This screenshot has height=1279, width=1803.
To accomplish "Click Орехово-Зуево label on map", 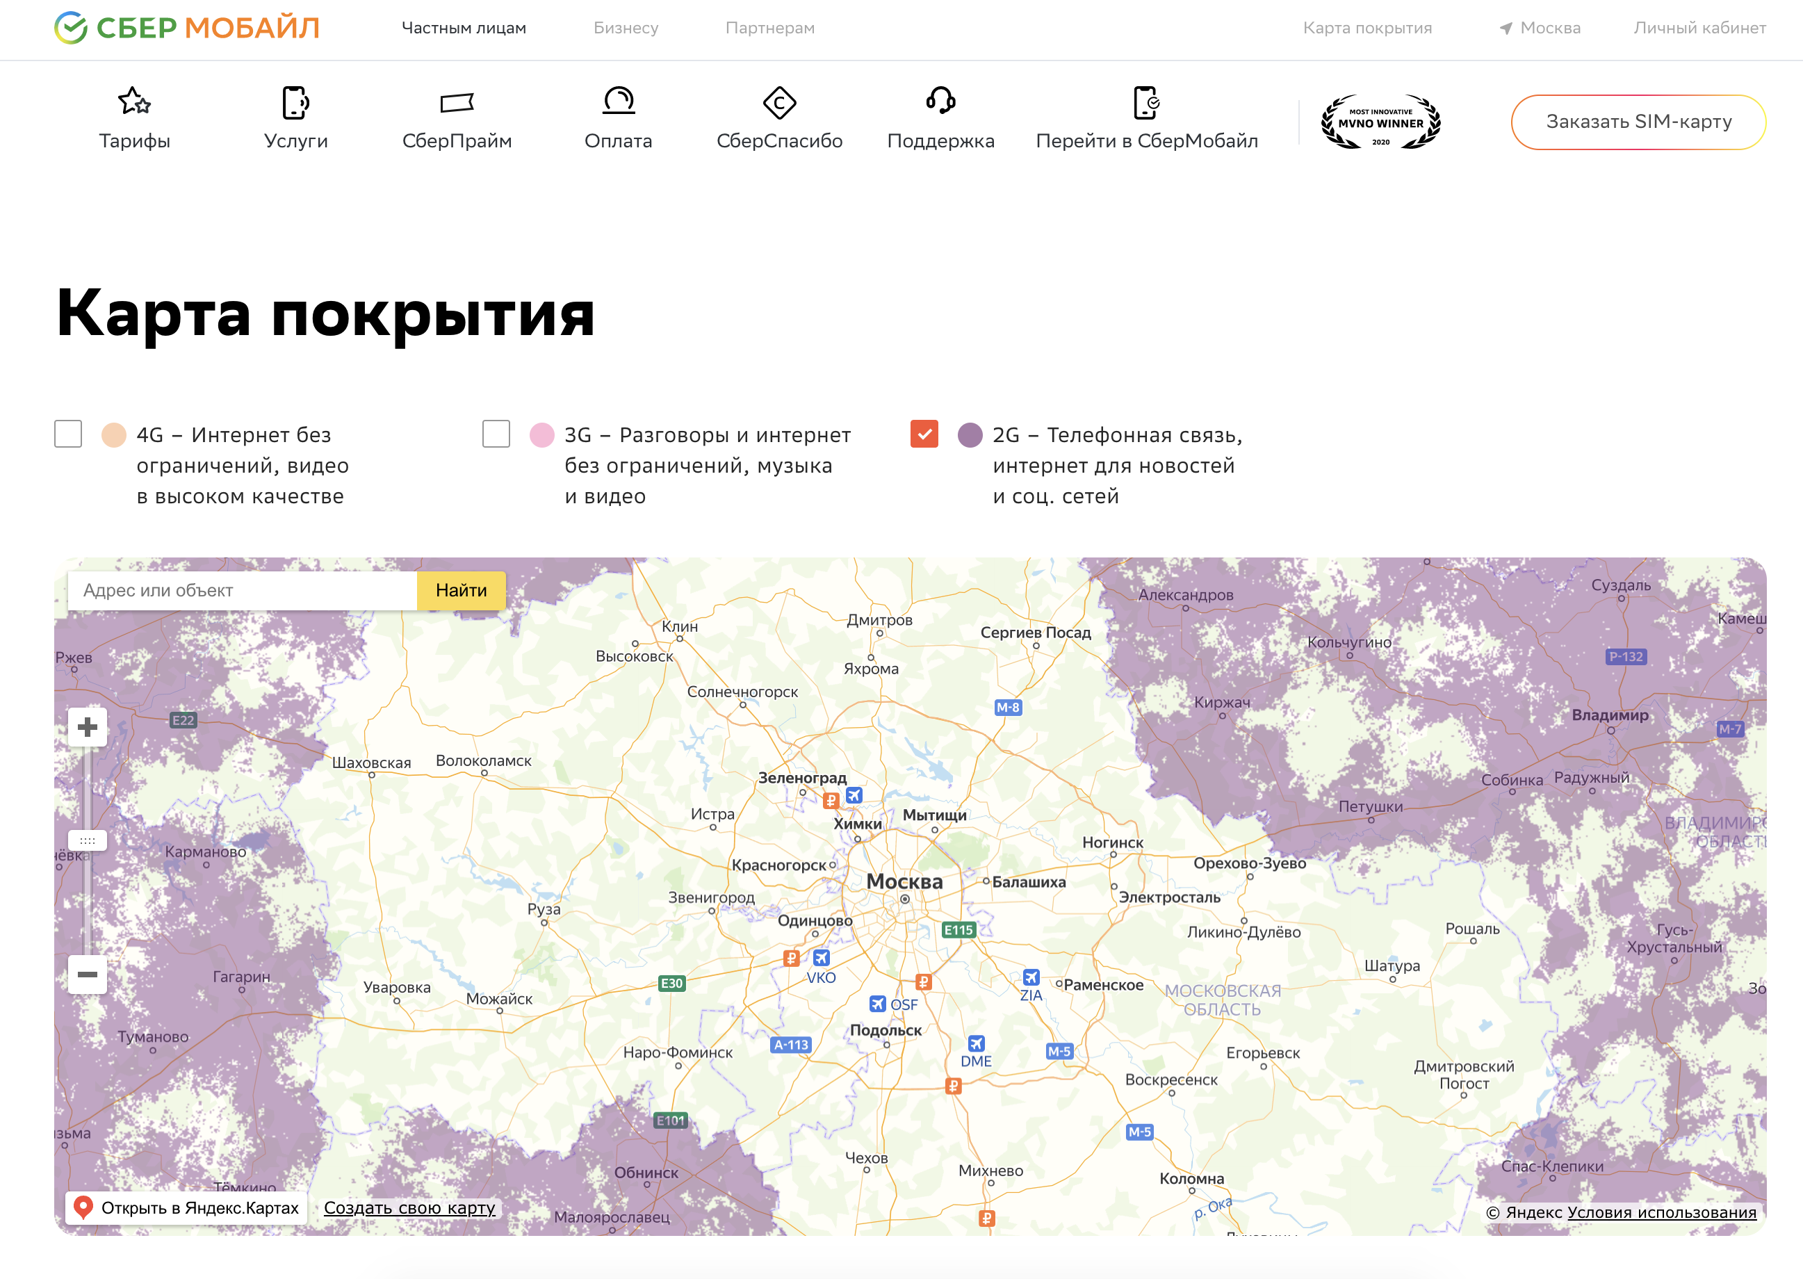I will (1250, 863).
